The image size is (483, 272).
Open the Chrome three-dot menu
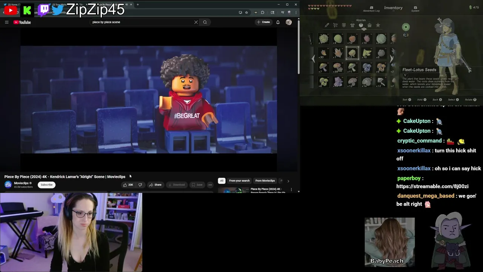(296, 12)
